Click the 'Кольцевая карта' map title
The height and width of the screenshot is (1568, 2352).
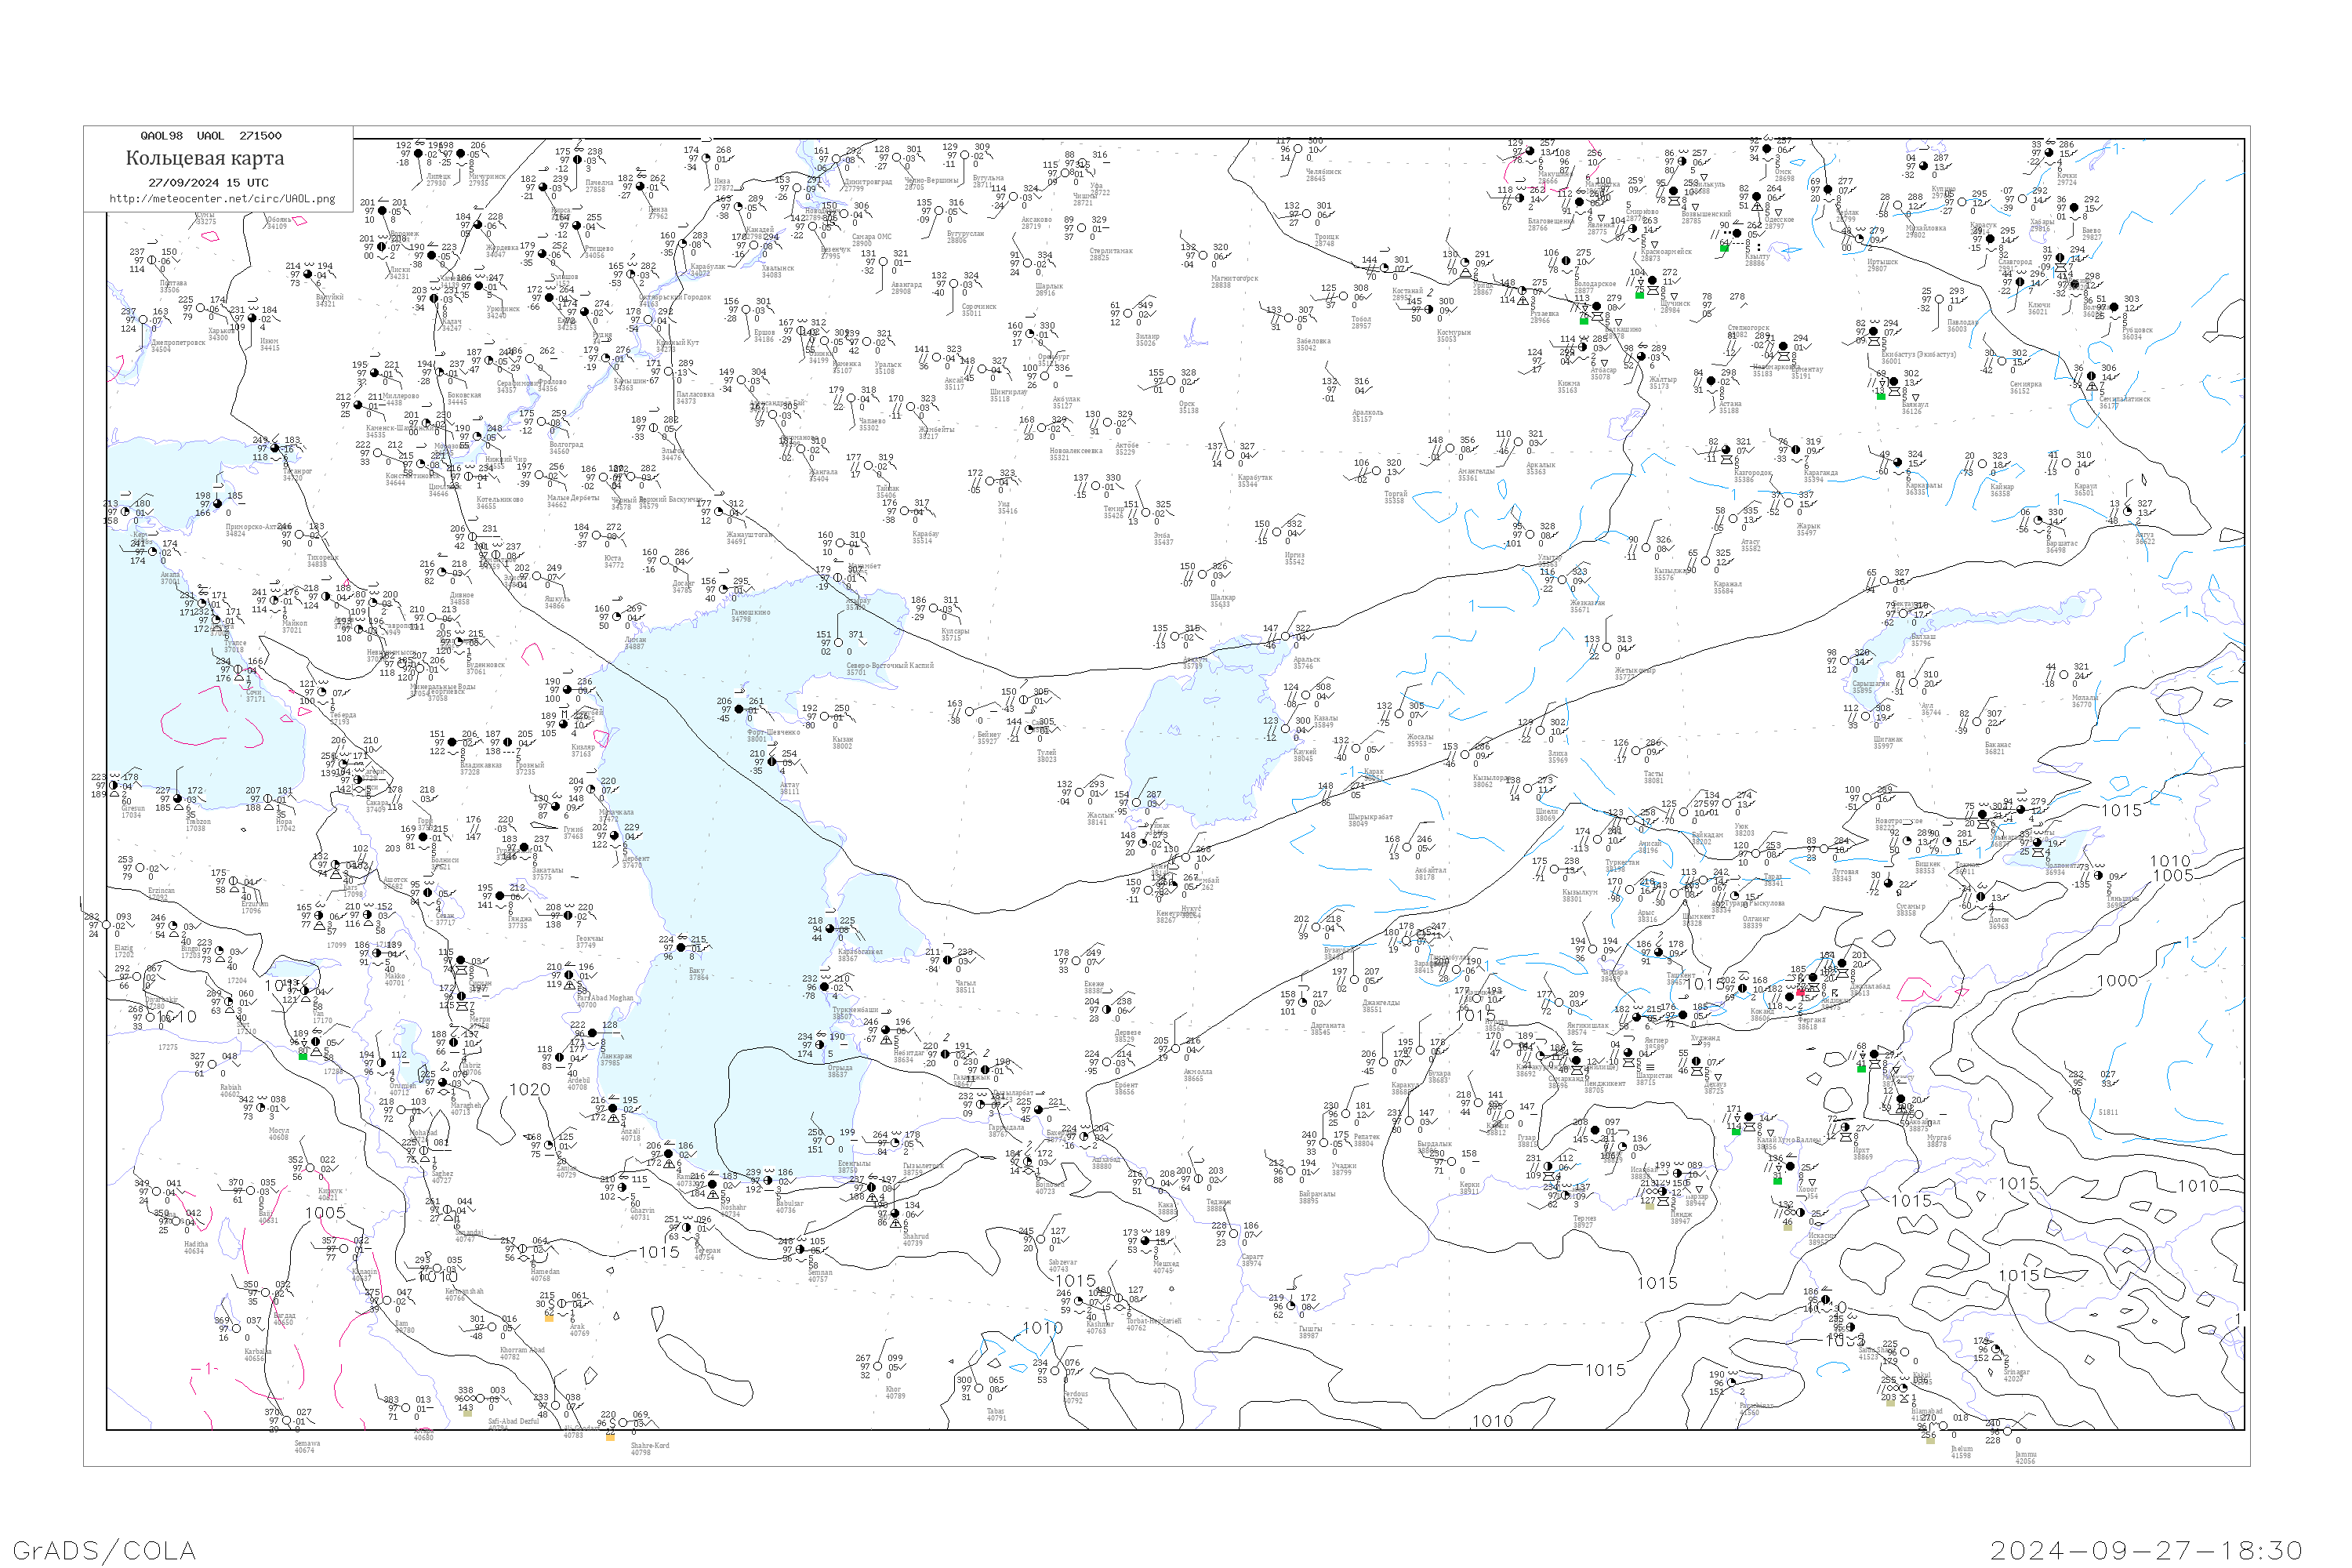[x=205, y=158]
